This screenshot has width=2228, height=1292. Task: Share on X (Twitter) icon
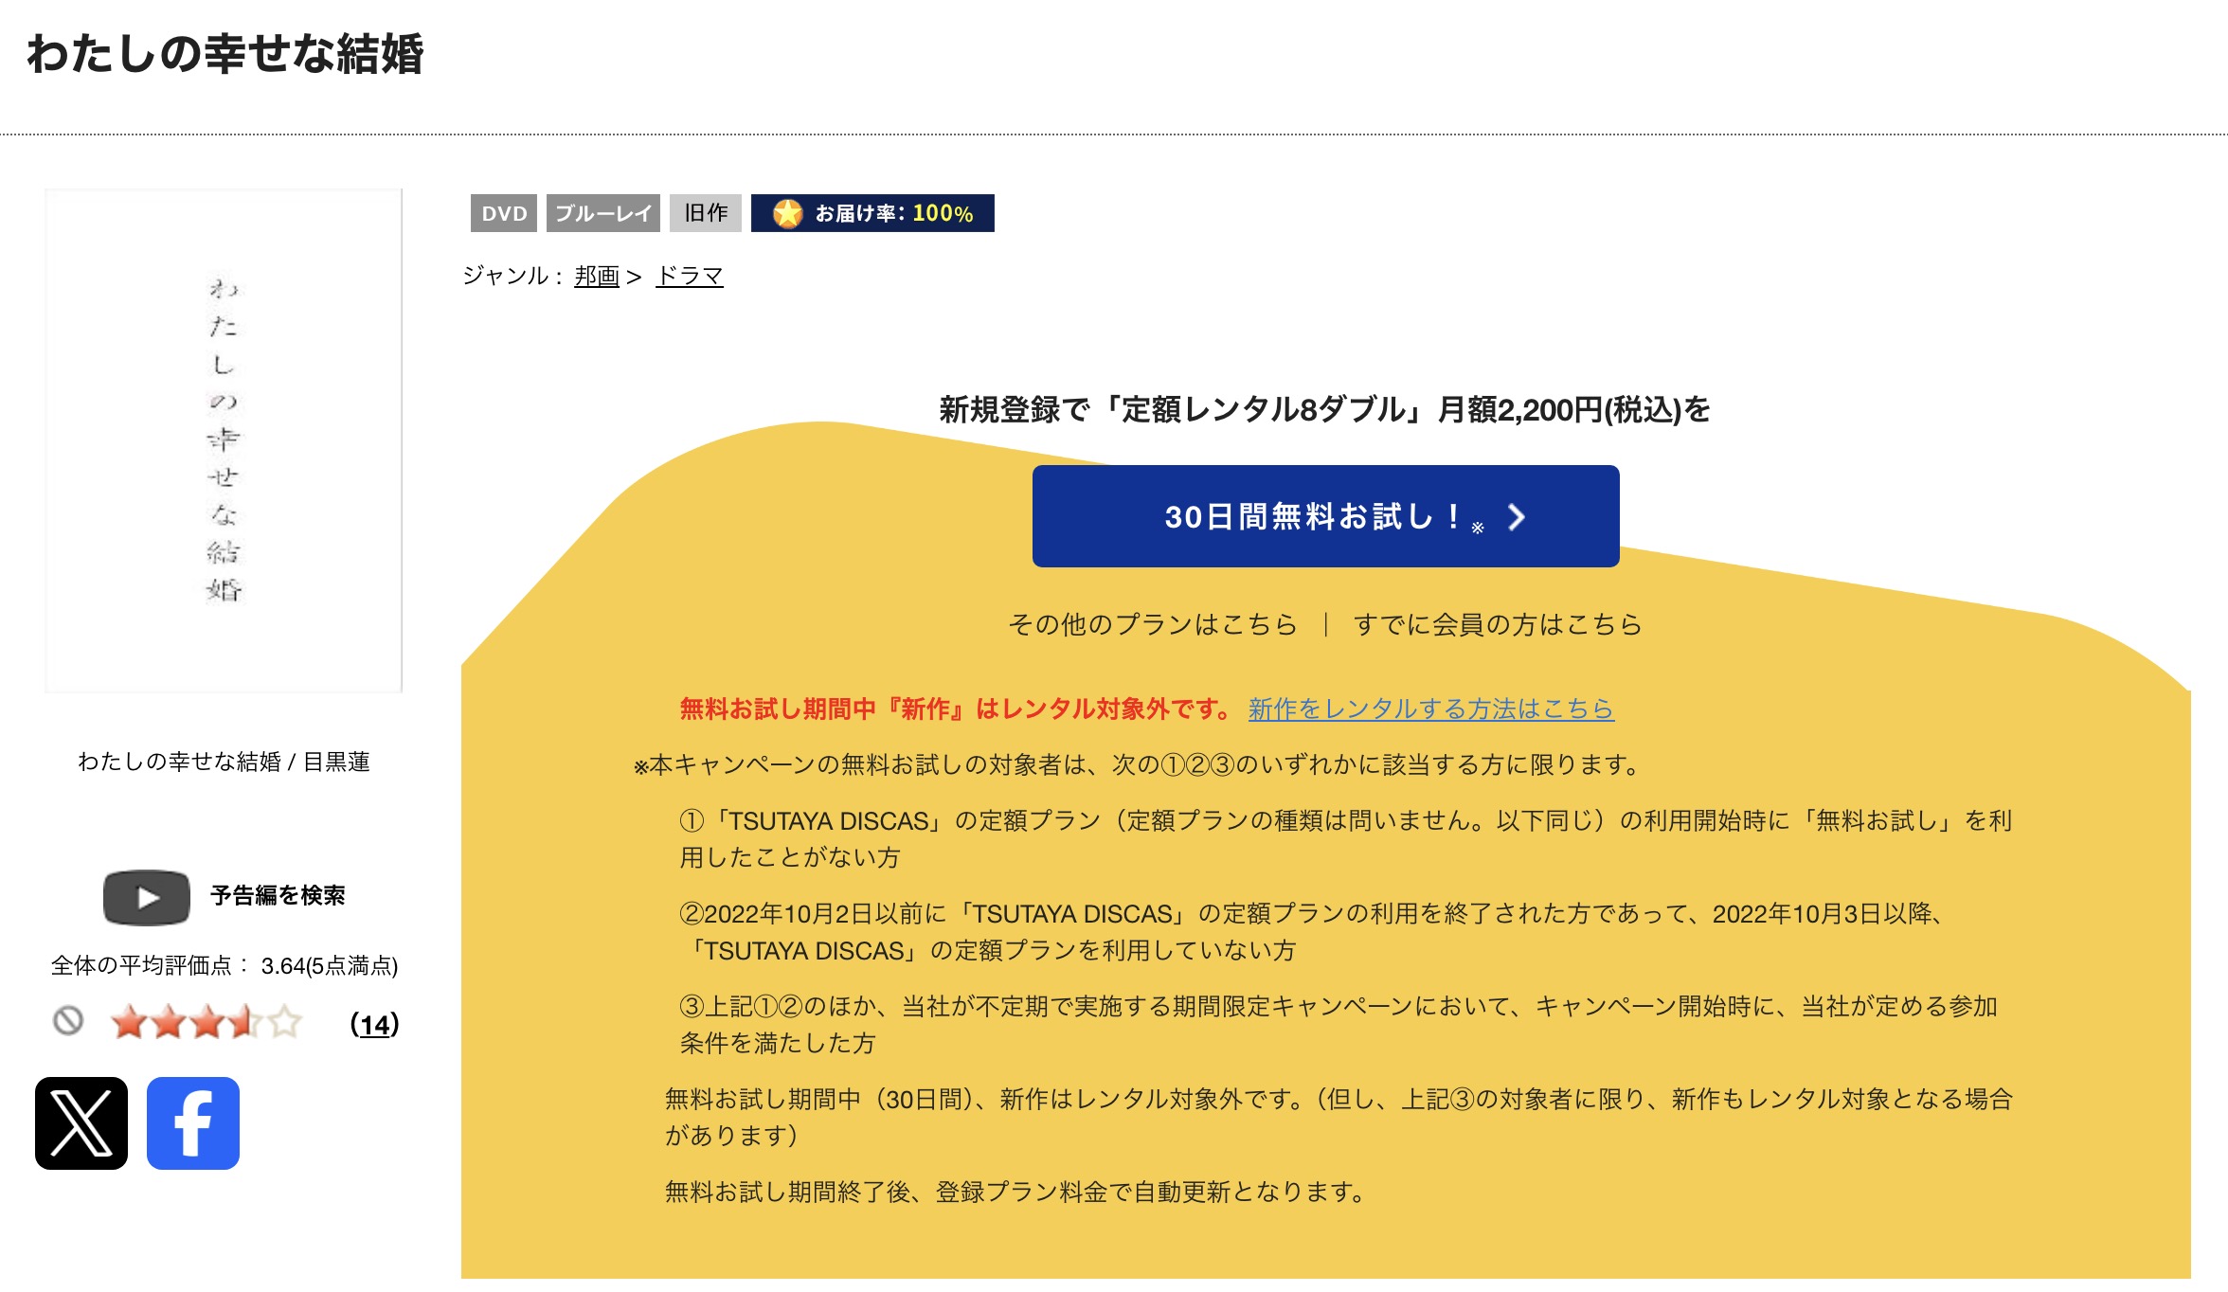[81, 1122]
